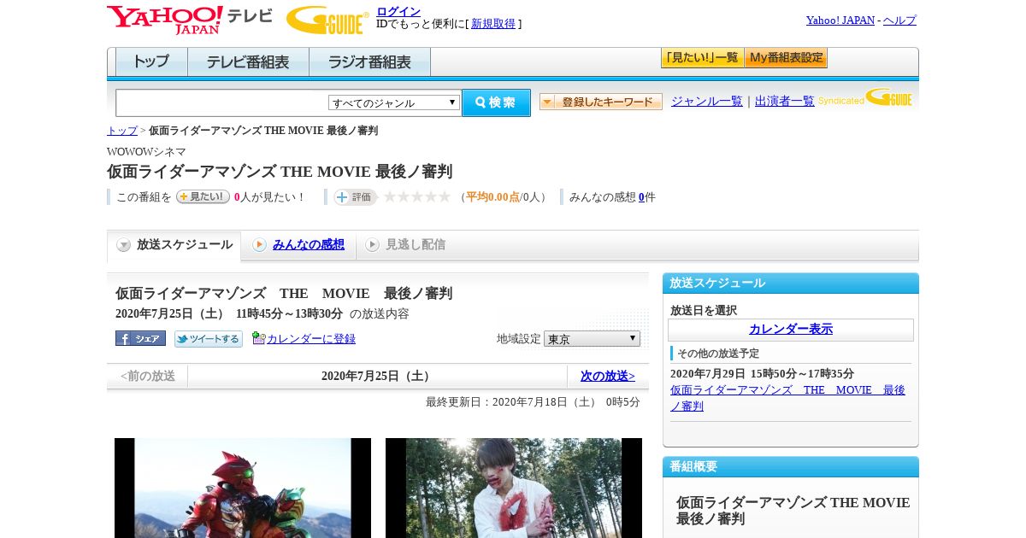Click the gray play icon beside 見逃し配信
Viewport: 1026px width, 538px height.
click(372, 245)
